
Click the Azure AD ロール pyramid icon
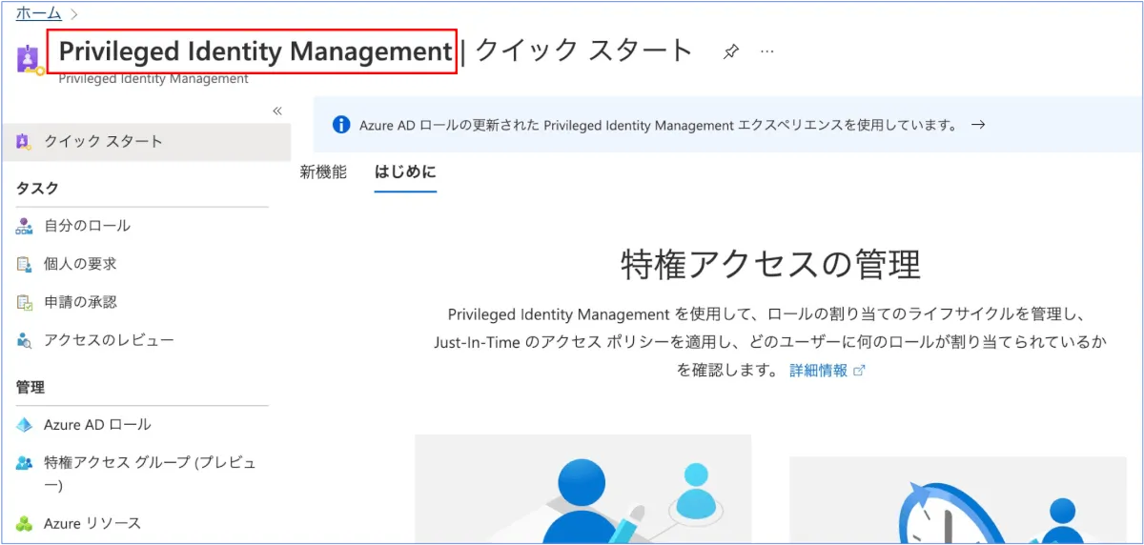[24, 425]
